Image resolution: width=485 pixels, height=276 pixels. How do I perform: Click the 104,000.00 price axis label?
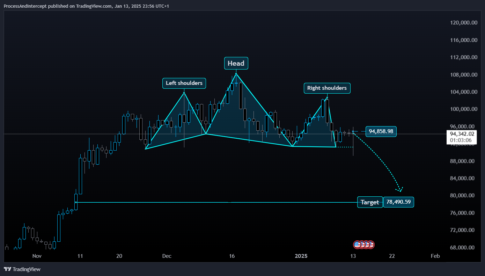tap(463, 92)
